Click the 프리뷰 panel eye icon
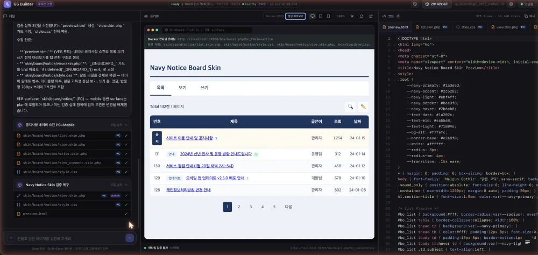Image resolution: width=538 pixels, height=255 pixels. pyautogui.click(x=146, y=16)
